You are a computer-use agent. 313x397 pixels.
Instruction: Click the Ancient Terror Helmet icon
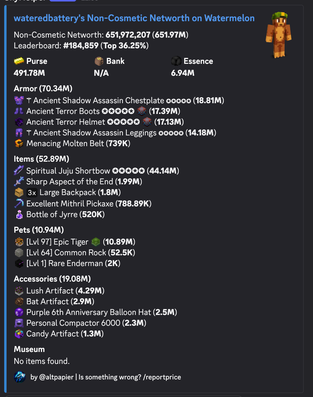[x=19, y=122]
